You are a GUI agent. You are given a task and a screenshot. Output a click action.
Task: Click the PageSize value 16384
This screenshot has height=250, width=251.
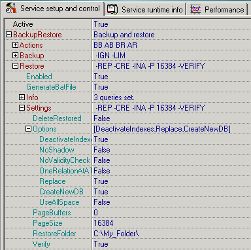tap(103, 223)
